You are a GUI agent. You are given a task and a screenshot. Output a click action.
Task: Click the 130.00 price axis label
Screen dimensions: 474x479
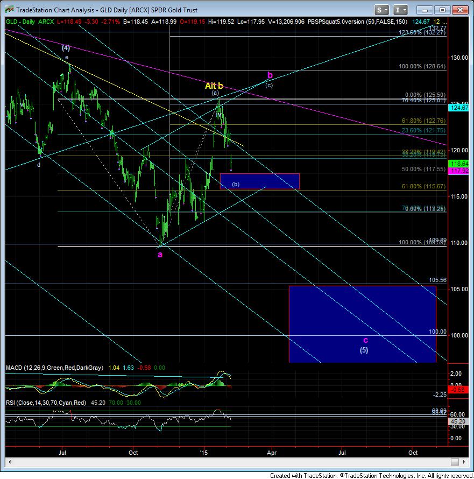click(x=459, y=58)
